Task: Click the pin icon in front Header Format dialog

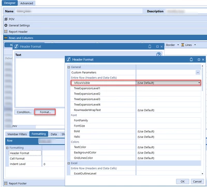Action: click(191, 59)
